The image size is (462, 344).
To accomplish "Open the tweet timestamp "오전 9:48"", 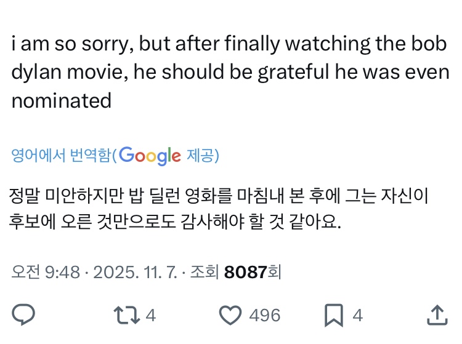I will coord(46,272).
